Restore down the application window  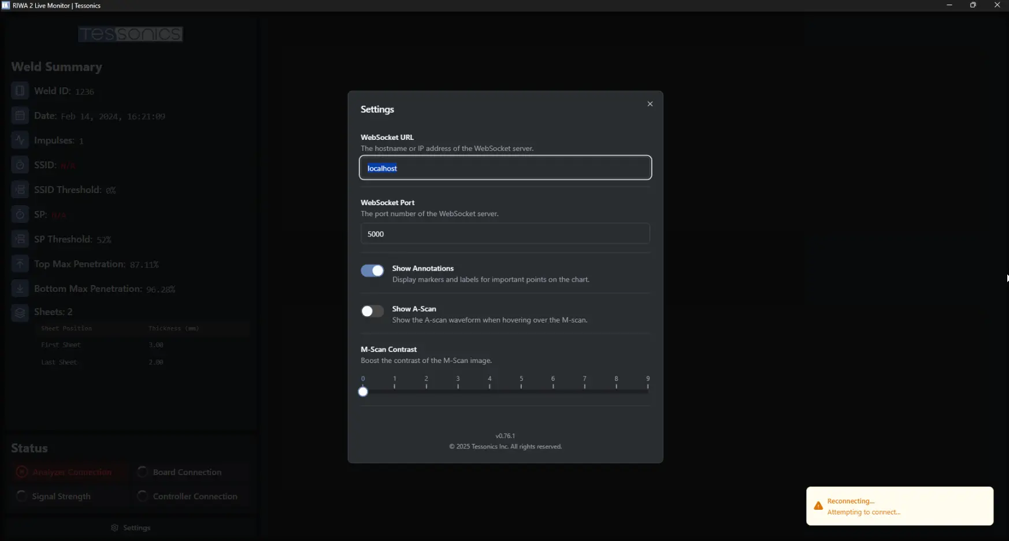pos(973,5)
